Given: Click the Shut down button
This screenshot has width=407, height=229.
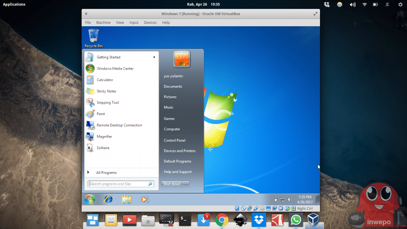Looking at the screenshot, I should 172,184.
